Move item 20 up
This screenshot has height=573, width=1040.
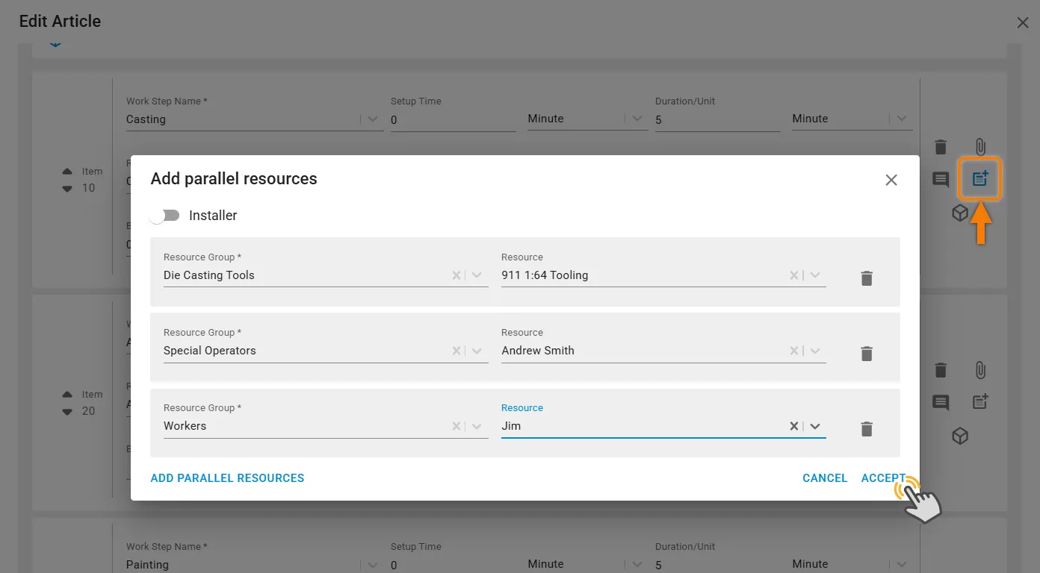67,395
